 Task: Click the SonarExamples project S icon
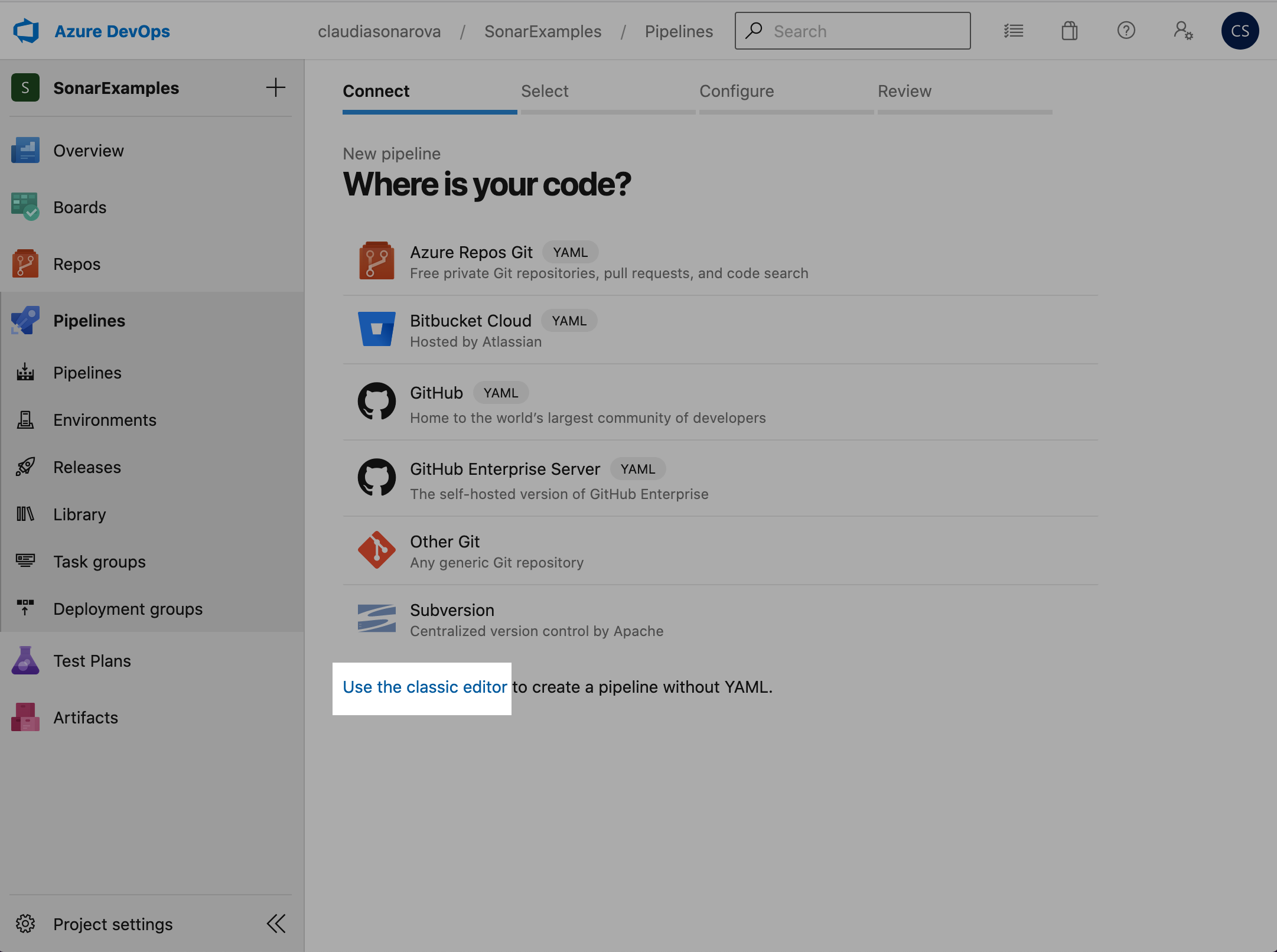click(25, 87)
